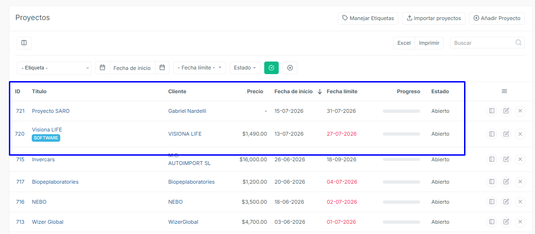The height and width of the screenshot is (234, 535).
Task: Edit Biopeplaboratories project
Action: (x=506, y=182)
